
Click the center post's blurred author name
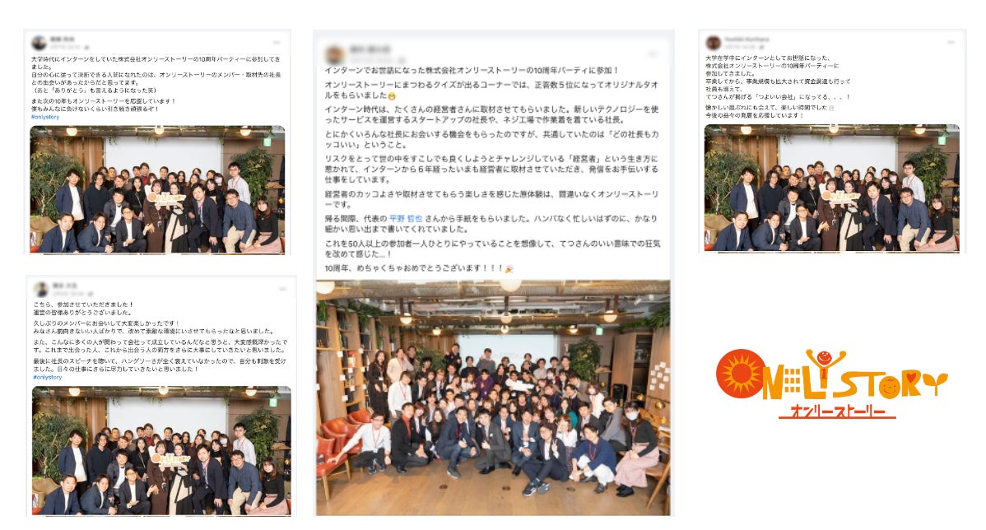click(370, 49)
